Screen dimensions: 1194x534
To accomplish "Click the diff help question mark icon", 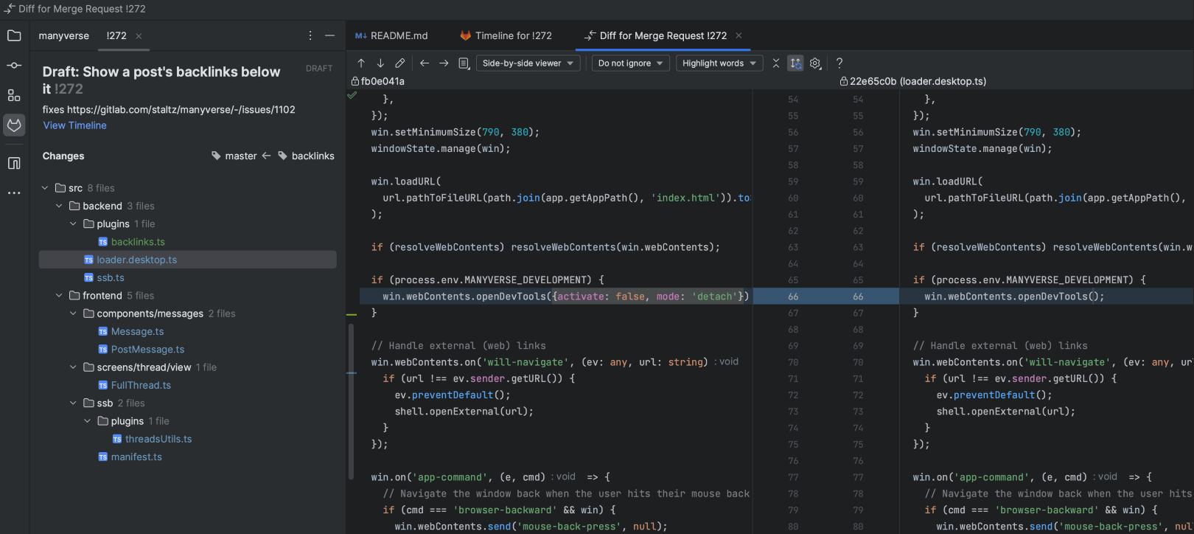I will (x=839, y=63).
